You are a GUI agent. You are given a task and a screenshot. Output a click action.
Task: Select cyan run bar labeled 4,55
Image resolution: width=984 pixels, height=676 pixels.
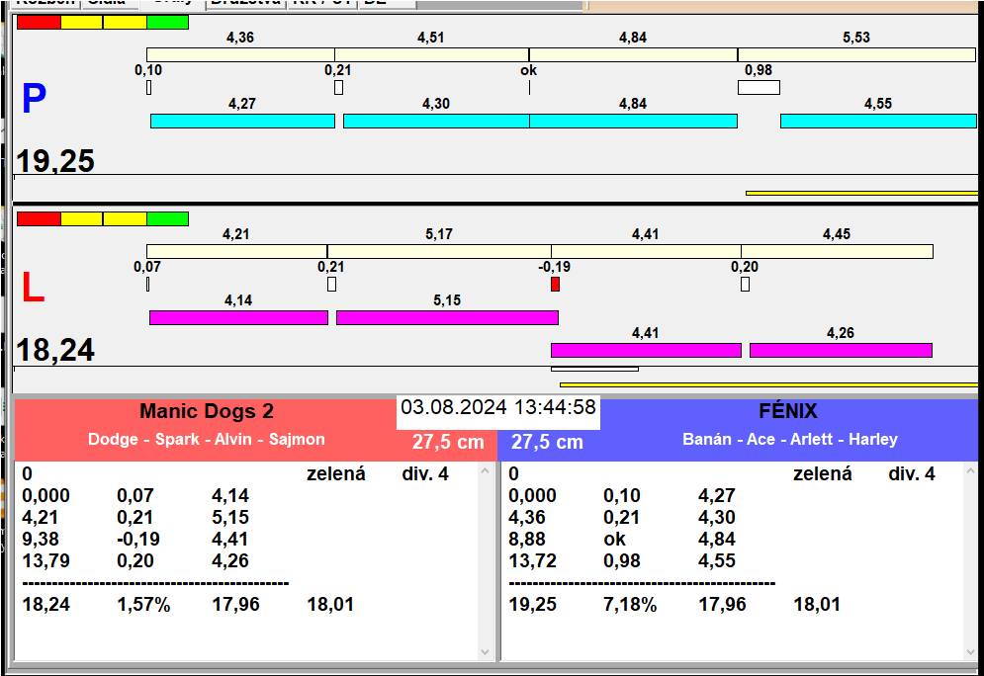pos(877,121)
